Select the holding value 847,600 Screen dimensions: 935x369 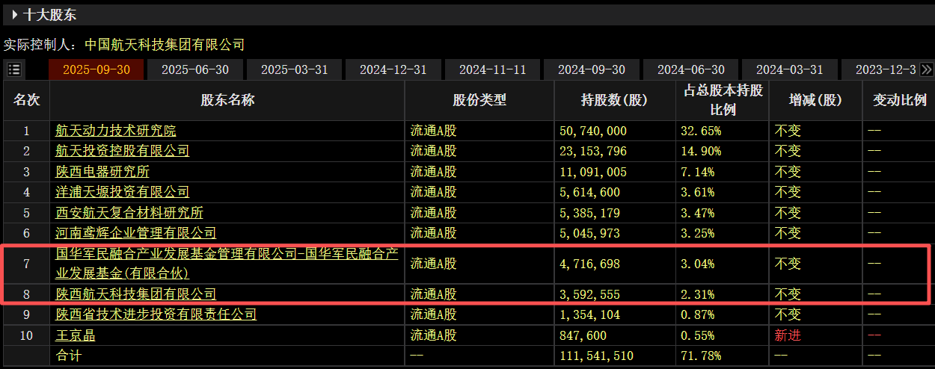[x=583, y=335]
